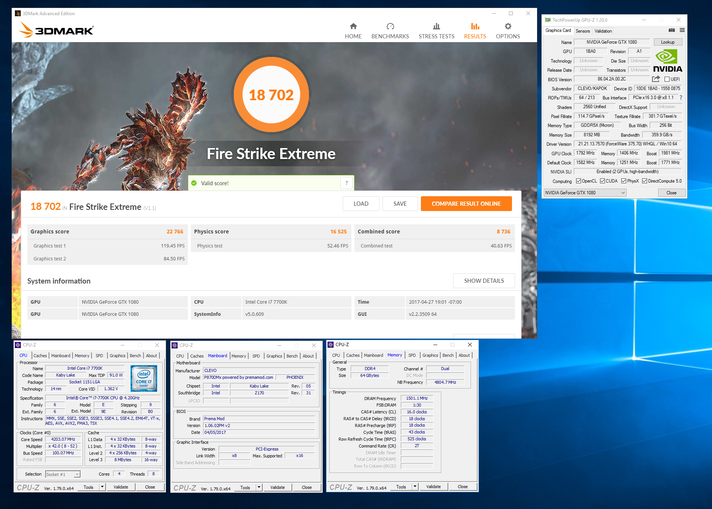Click the GPU-Z title bar app icon
Screen dimensions: 712x509
(548, 20)
